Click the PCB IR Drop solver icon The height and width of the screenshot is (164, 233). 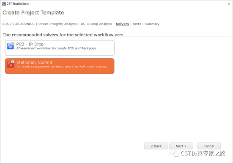(x=11, y=46)
